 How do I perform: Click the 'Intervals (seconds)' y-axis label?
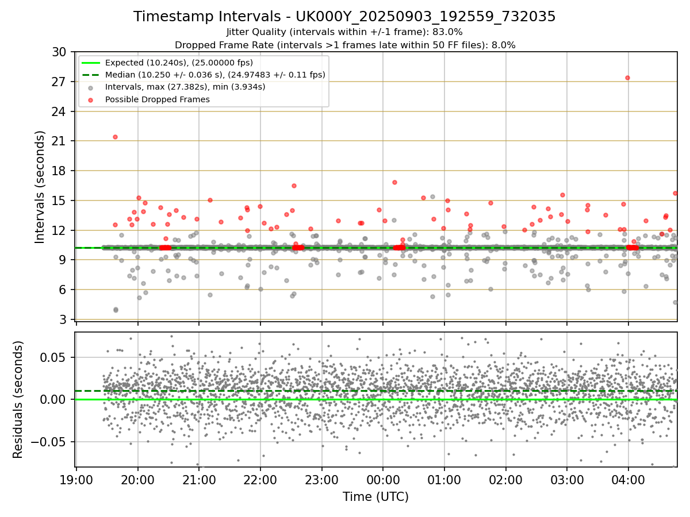pyautogui.click(x=40, y=187)
